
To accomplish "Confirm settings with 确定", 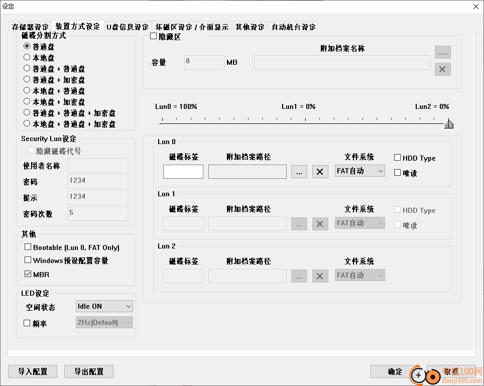I will [x=395, y=371].
